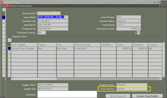Click the Transferred By field

(53, 29)
